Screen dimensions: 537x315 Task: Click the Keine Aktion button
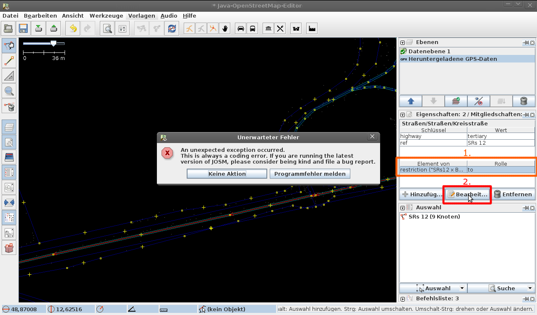(227, 174)
